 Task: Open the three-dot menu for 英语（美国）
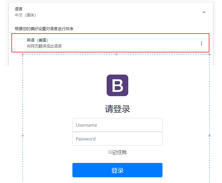[202, 43]
